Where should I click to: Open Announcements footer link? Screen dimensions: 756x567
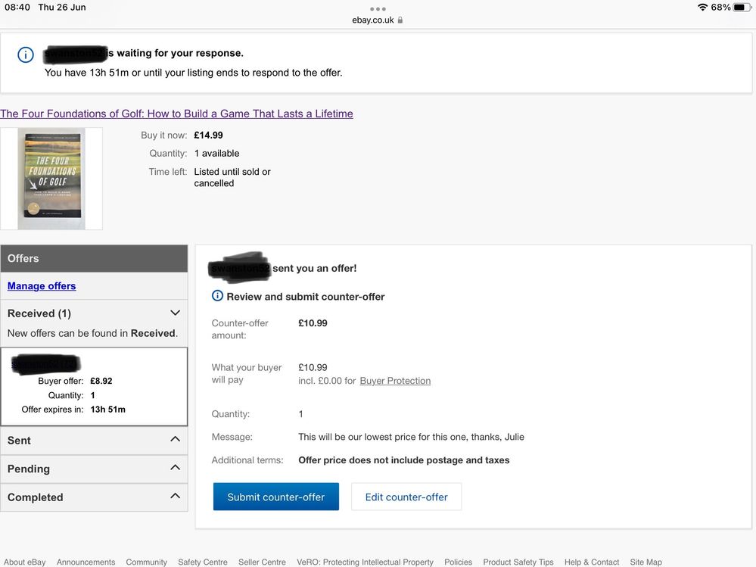86,562
